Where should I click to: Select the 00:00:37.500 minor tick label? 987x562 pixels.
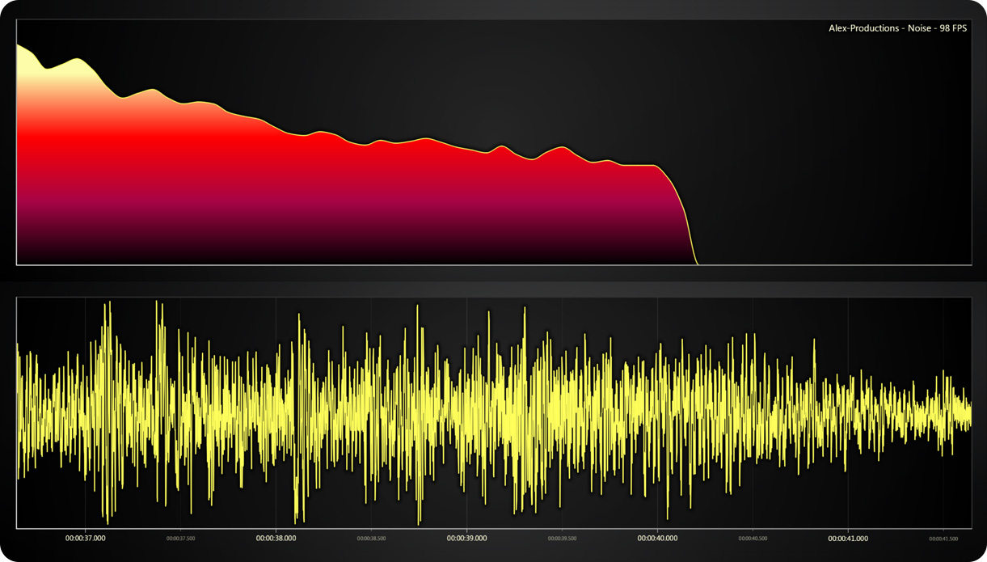[180, 538]
